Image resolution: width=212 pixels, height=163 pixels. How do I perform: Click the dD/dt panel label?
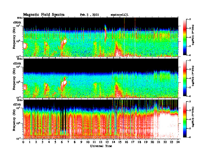click(x=17, y=63)
